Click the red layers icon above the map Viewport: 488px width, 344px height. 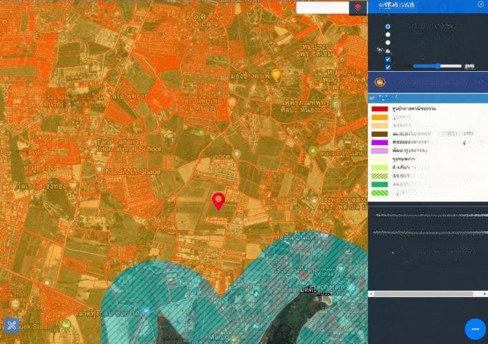[x=358, y=7]
